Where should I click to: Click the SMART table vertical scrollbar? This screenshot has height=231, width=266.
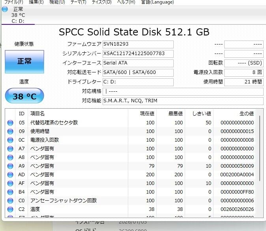[260, 148]
